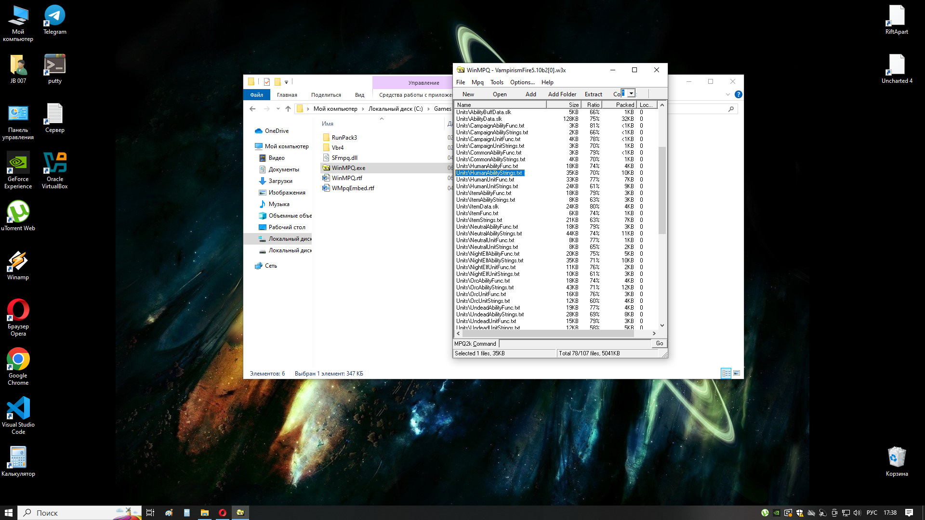Open the Вид ribbon tab in Explorer

[x=359, y=95]
